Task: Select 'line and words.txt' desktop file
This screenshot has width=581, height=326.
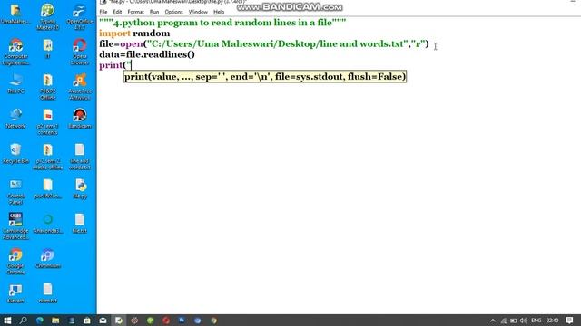Action: [80, 157]
